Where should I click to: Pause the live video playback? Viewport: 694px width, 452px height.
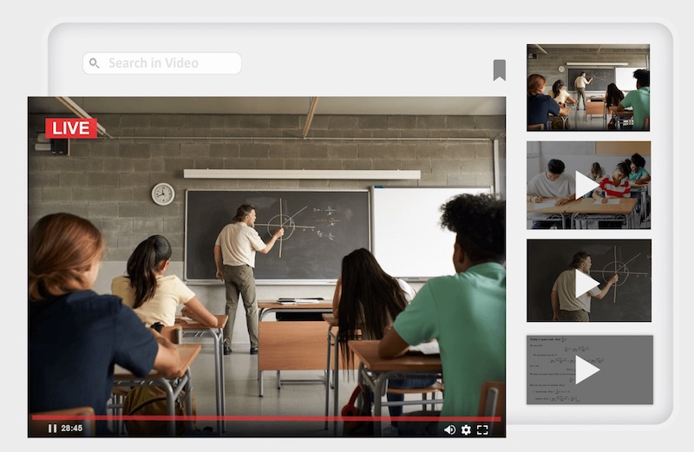point(52,429)
